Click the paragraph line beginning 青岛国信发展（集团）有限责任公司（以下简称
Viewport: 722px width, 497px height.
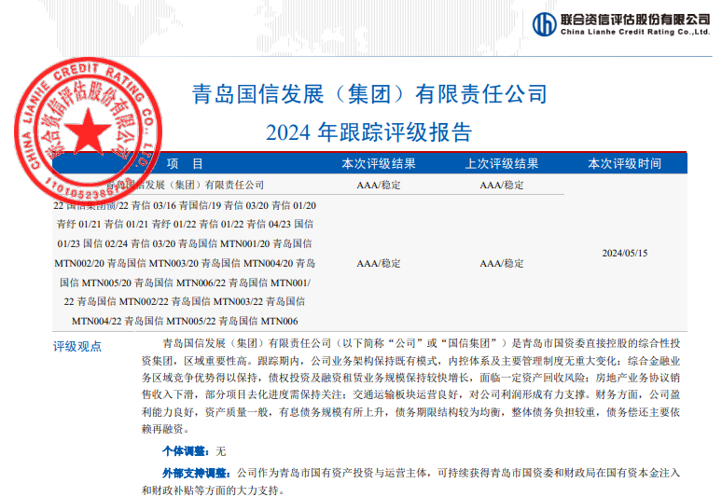[422, 343]
